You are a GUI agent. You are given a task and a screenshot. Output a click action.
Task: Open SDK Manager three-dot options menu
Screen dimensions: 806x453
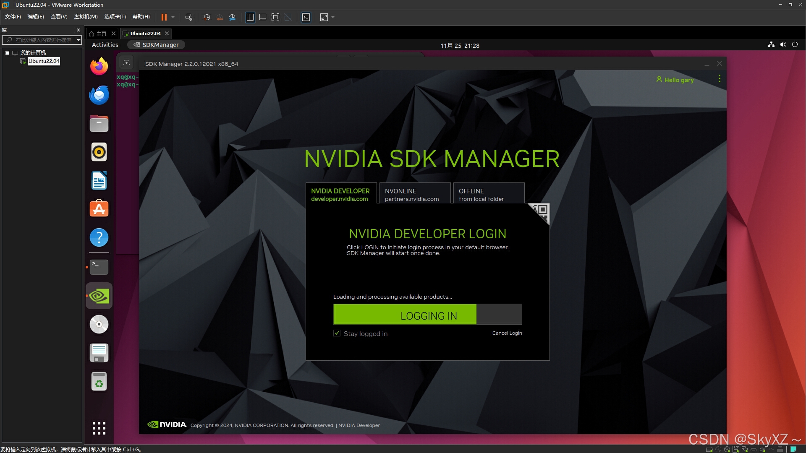720,79
